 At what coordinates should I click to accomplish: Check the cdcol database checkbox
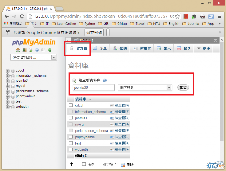point(71,105)
